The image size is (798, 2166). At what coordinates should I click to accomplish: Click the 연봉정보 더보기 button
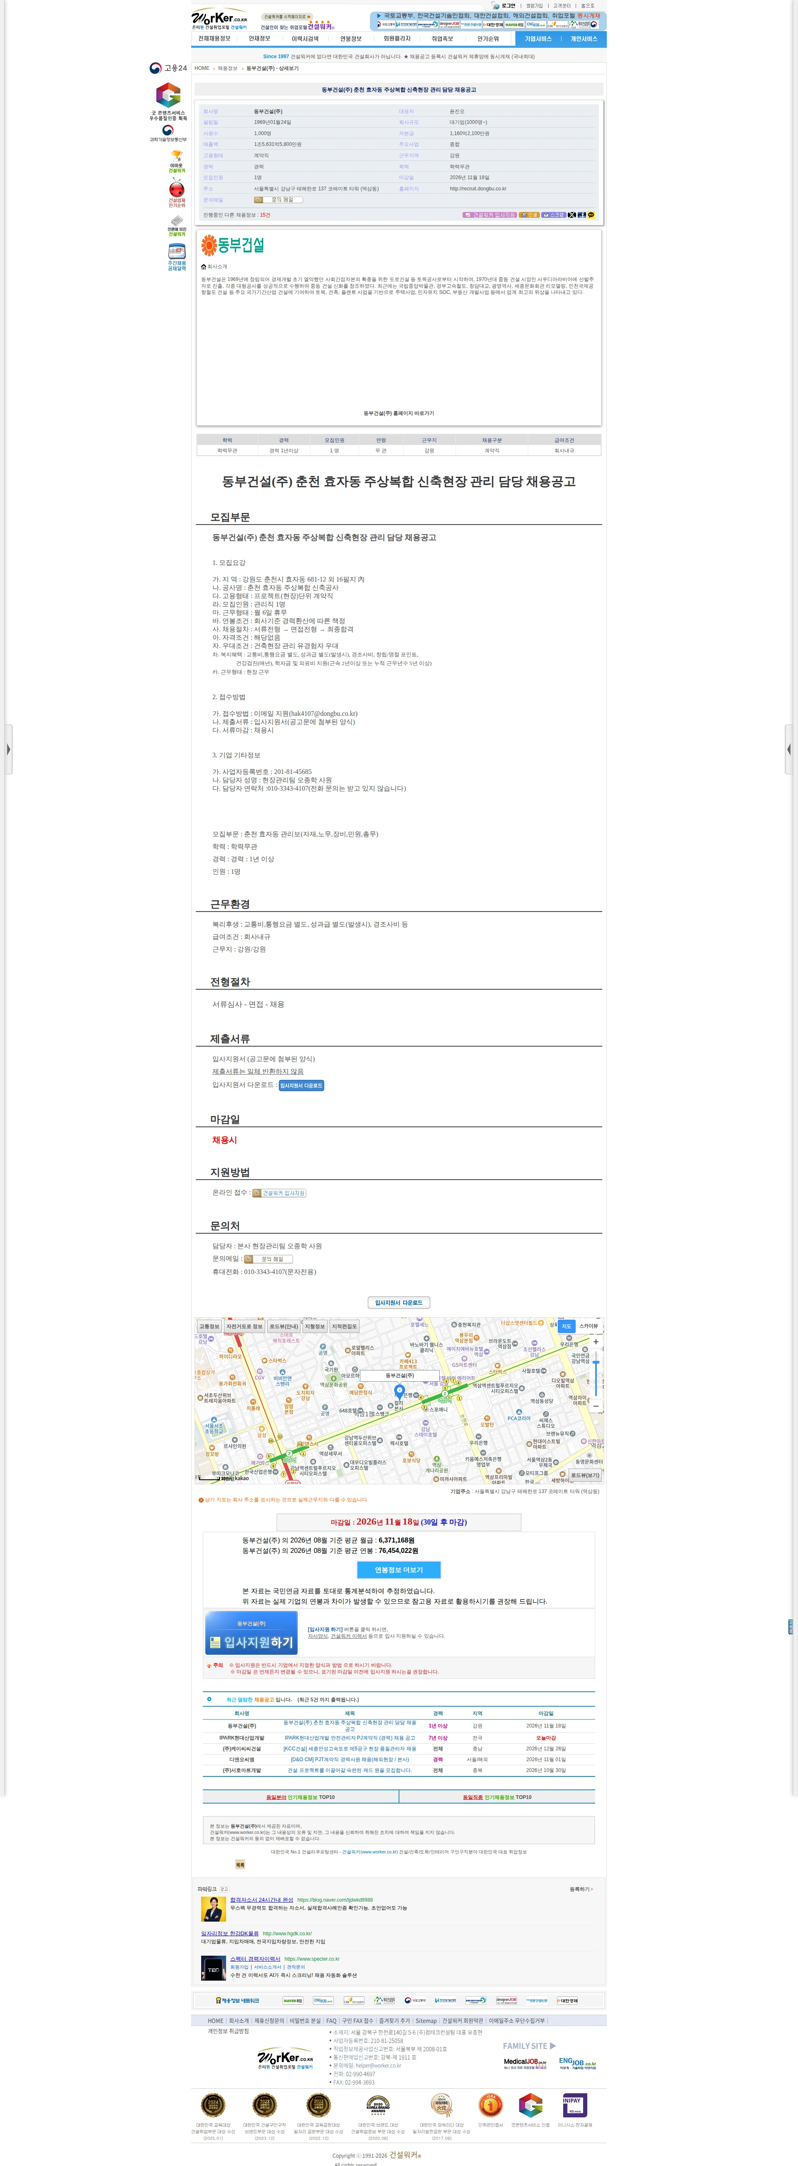pos(399,1570)
